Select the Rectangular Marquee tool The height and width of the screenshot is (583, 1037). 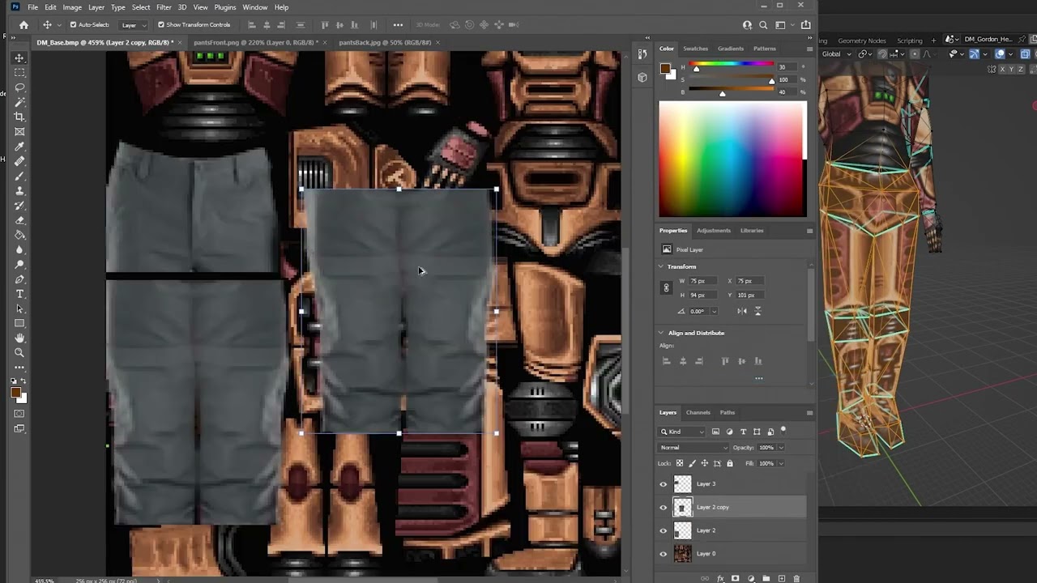click(19, 73)
